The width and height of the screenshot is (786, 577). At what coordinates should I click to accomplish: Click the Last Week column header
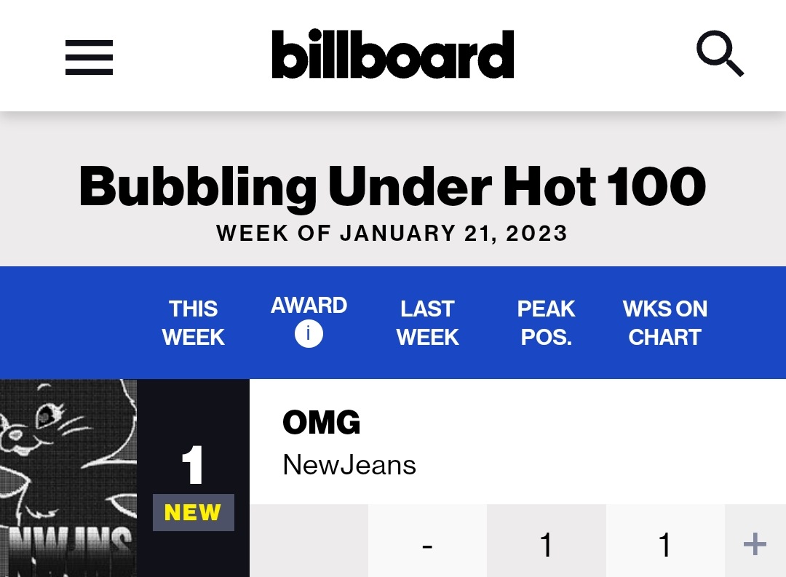428,323
